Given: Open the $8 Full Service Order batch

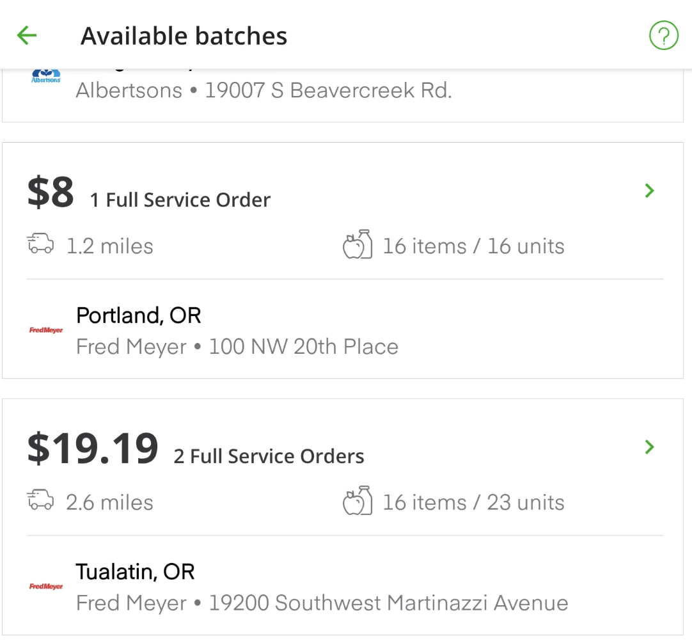Looking at the screenshot, I should pyautogui.click(x=343, y=260).
